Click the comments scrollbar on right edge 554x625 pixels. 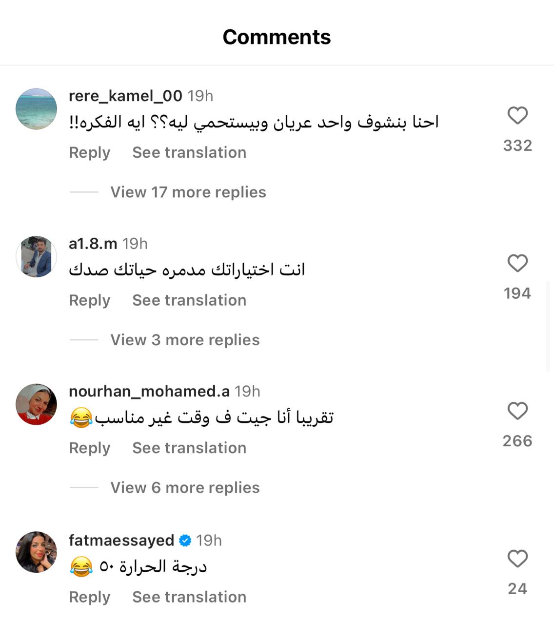(548, 326)
